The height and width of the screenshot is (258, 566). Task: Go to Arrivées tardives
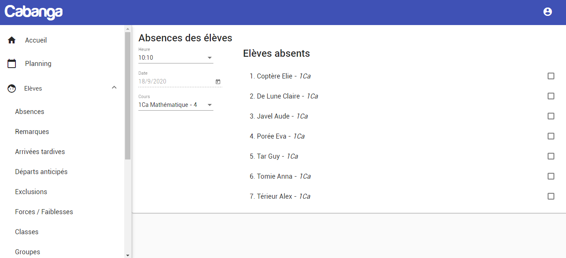coord(40,152)
